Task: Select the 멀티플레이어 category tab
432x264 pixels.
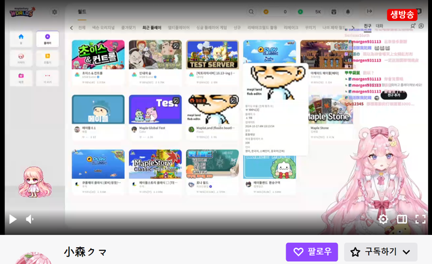Action: (179, 28)
